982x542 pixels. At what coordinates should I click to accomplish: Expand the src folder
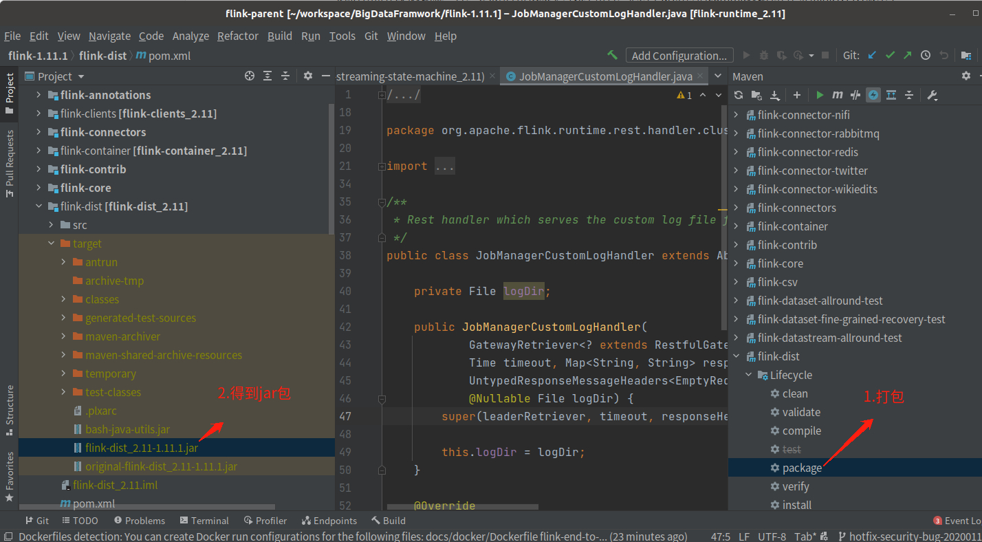click(52, 225)
